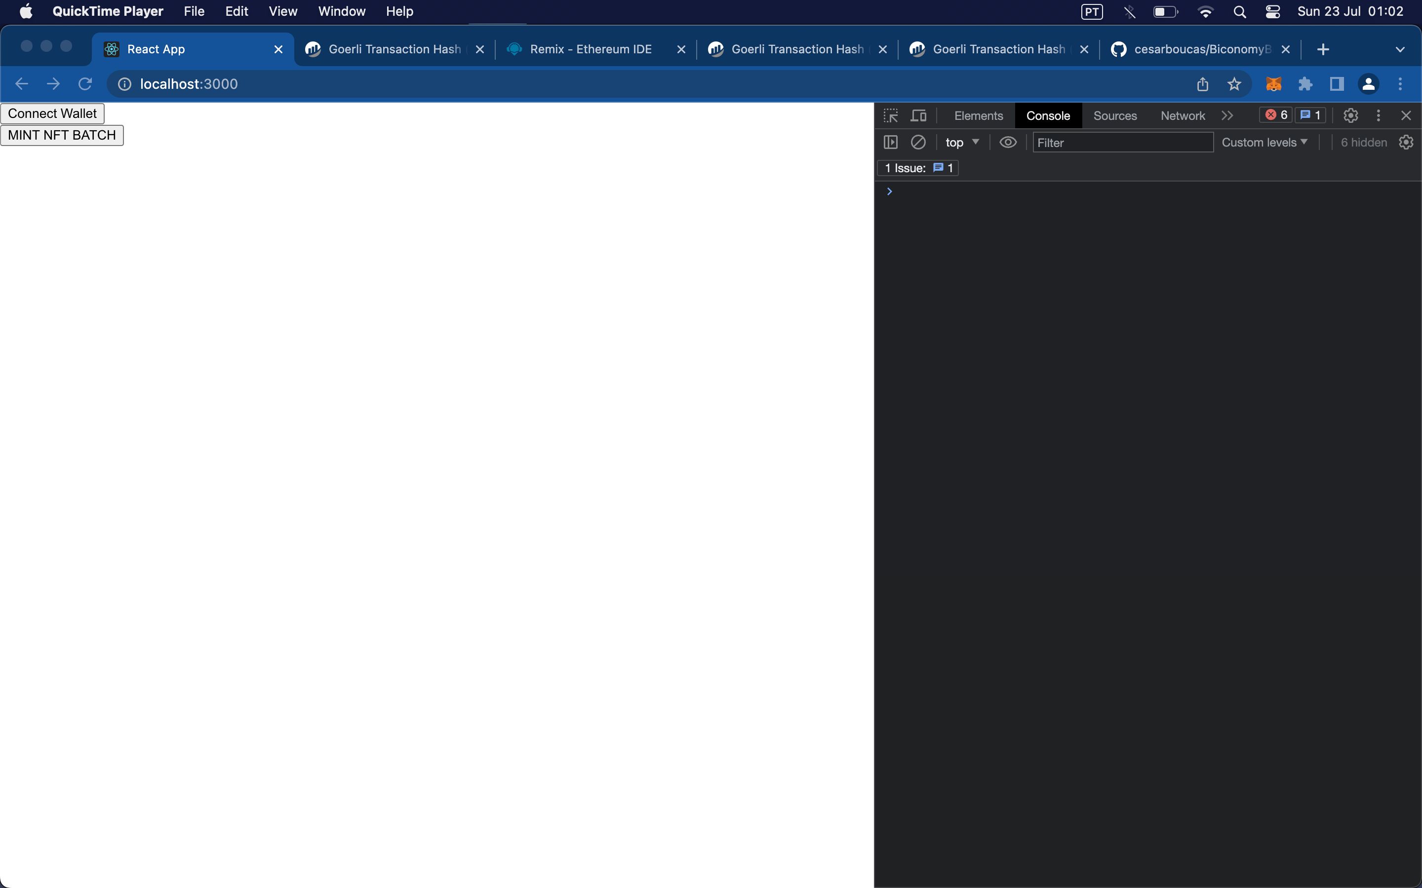1422x888 pixels.
Task: Click the MINT NFT BATCH button
Action: click(61, 134)
